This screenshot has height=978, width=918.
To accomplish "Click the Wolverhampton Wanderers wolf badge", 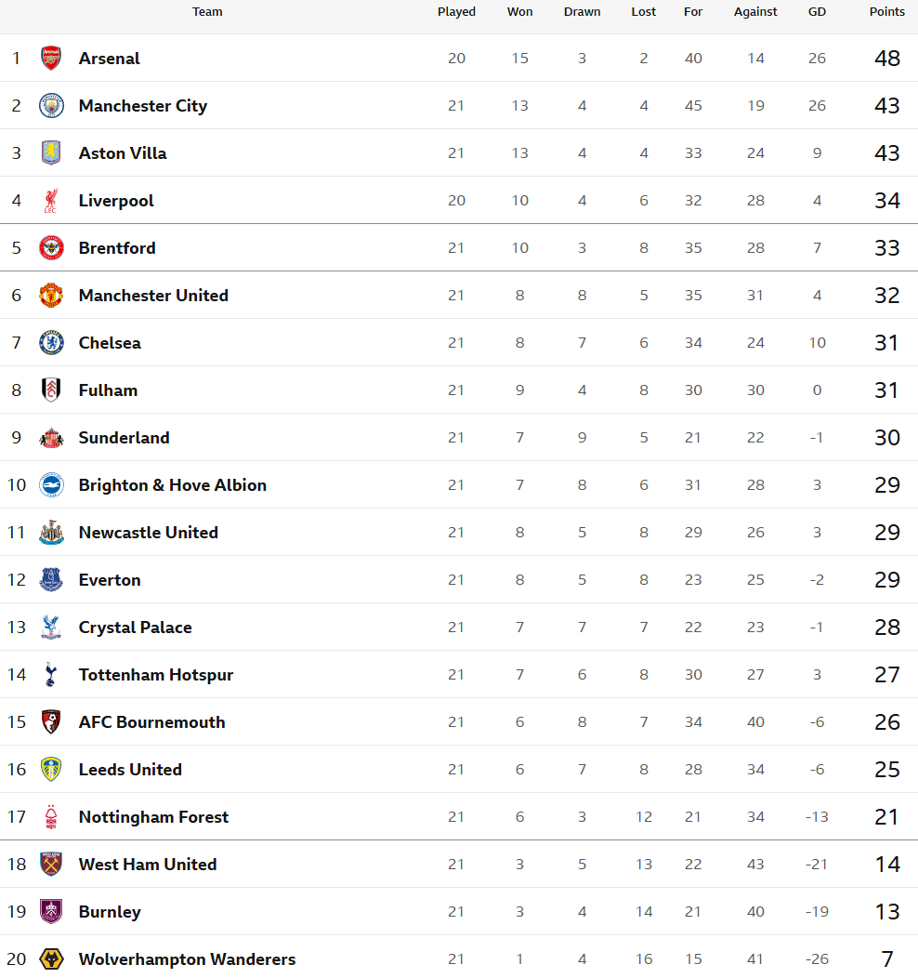I will 51,958.
